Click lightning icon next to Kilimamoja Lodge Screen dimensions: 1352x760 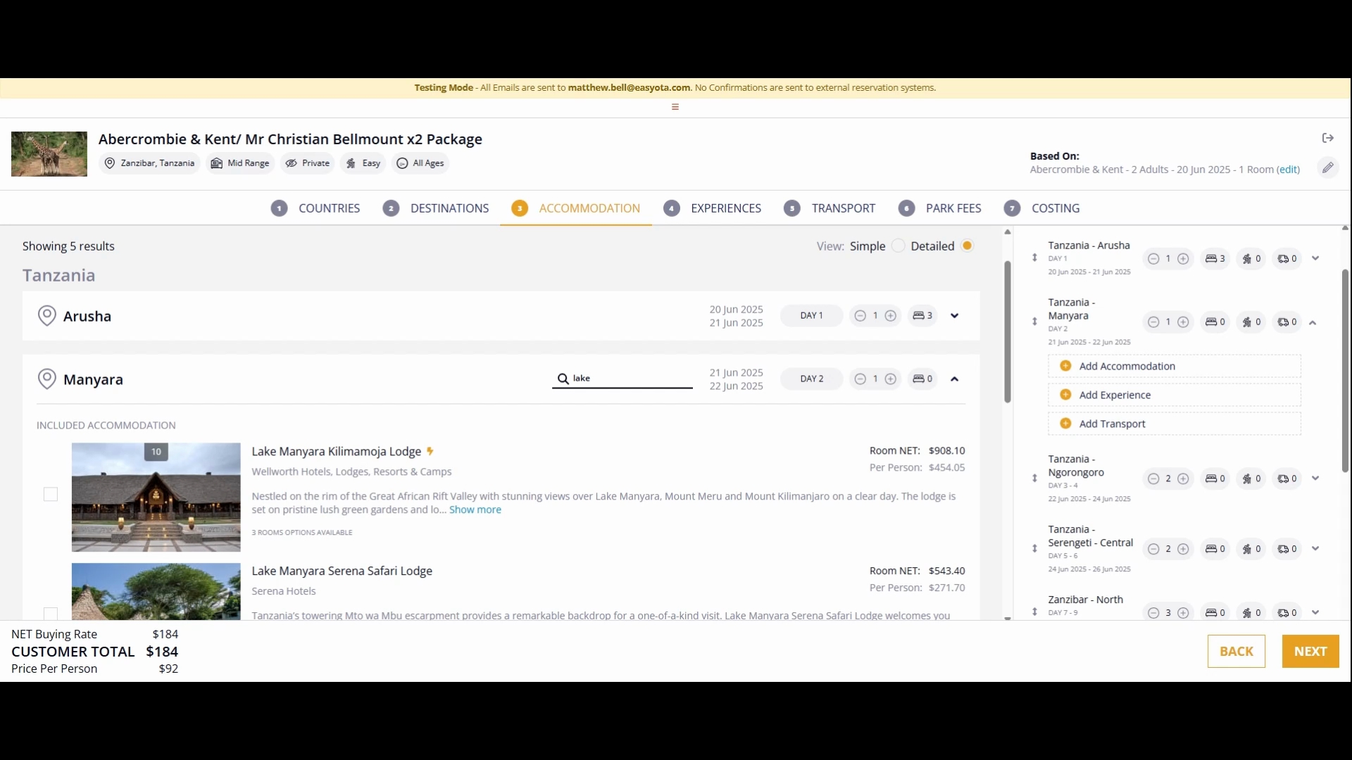[430, 452]
